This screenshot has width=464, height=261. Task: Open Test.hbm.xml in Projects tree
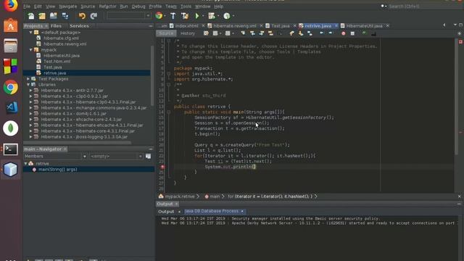(57, 61)
